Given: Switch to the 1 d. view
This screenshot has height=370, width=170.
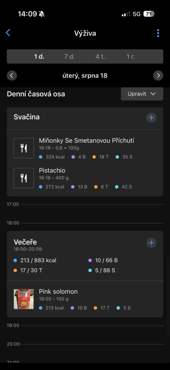Looking at the screenshot, I should 39,56.
